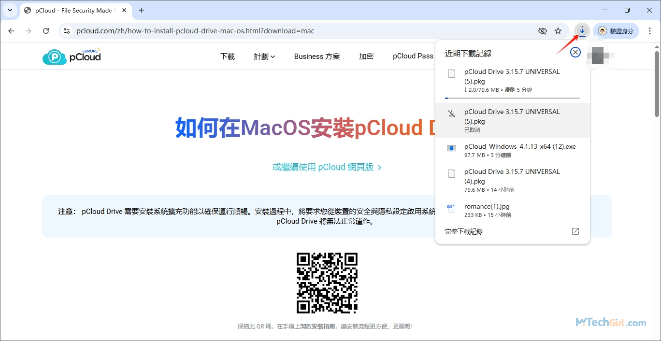Click the download progress bar
Image resolution: width=661 pixels, height=341 pixels.
(512, 98)
